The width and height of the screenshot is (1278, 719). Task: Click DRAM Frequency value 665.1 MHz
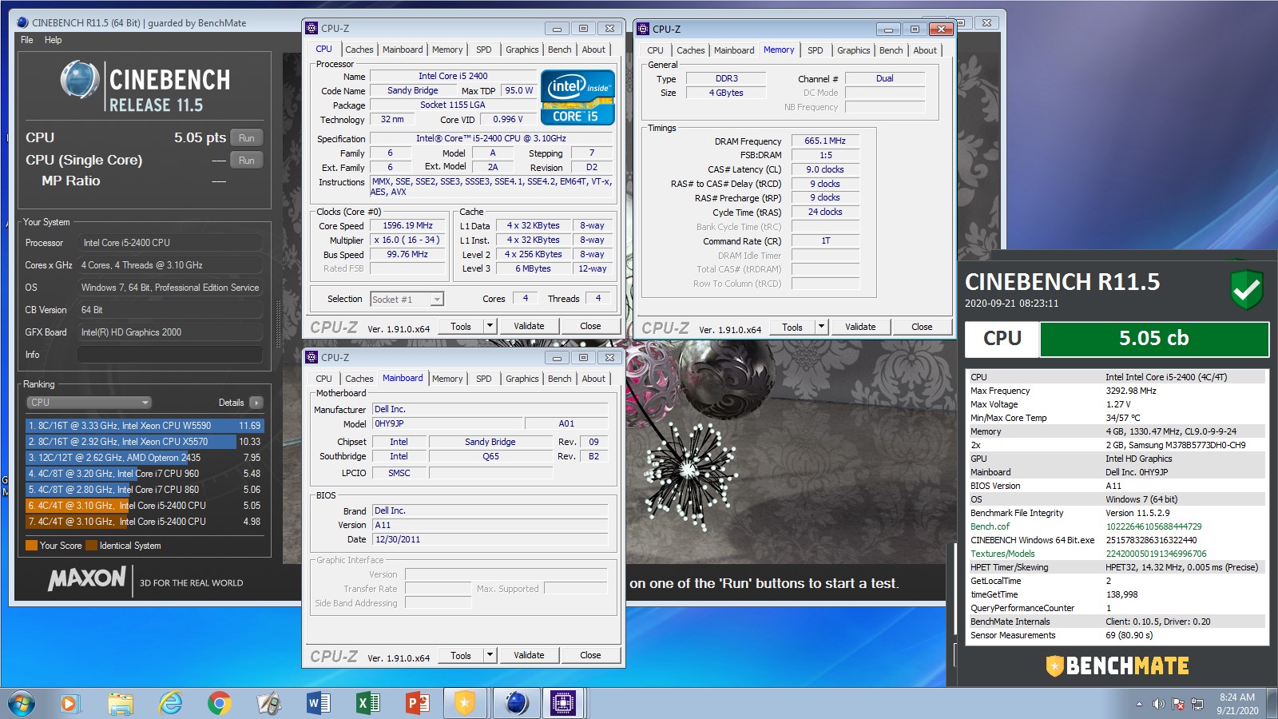tap(825, 141)
